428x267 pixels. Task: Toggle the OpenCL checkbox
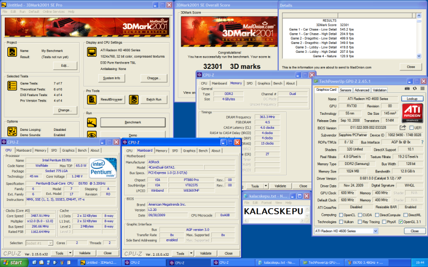[341, 215]
